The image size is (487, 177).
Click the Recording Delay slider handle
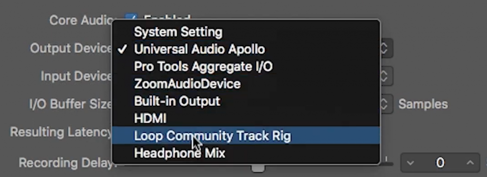coord(258,168)
